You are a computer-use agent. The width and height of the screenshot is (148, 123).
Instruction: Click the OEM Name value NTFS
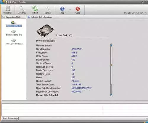(x=74, y=56)
